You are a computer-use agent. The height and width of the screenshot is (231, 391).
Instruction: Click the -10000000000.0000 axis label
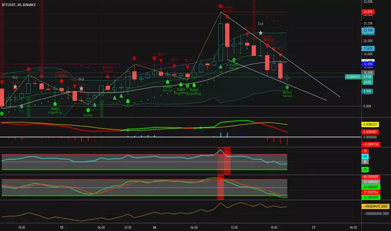tap(376, 213)
